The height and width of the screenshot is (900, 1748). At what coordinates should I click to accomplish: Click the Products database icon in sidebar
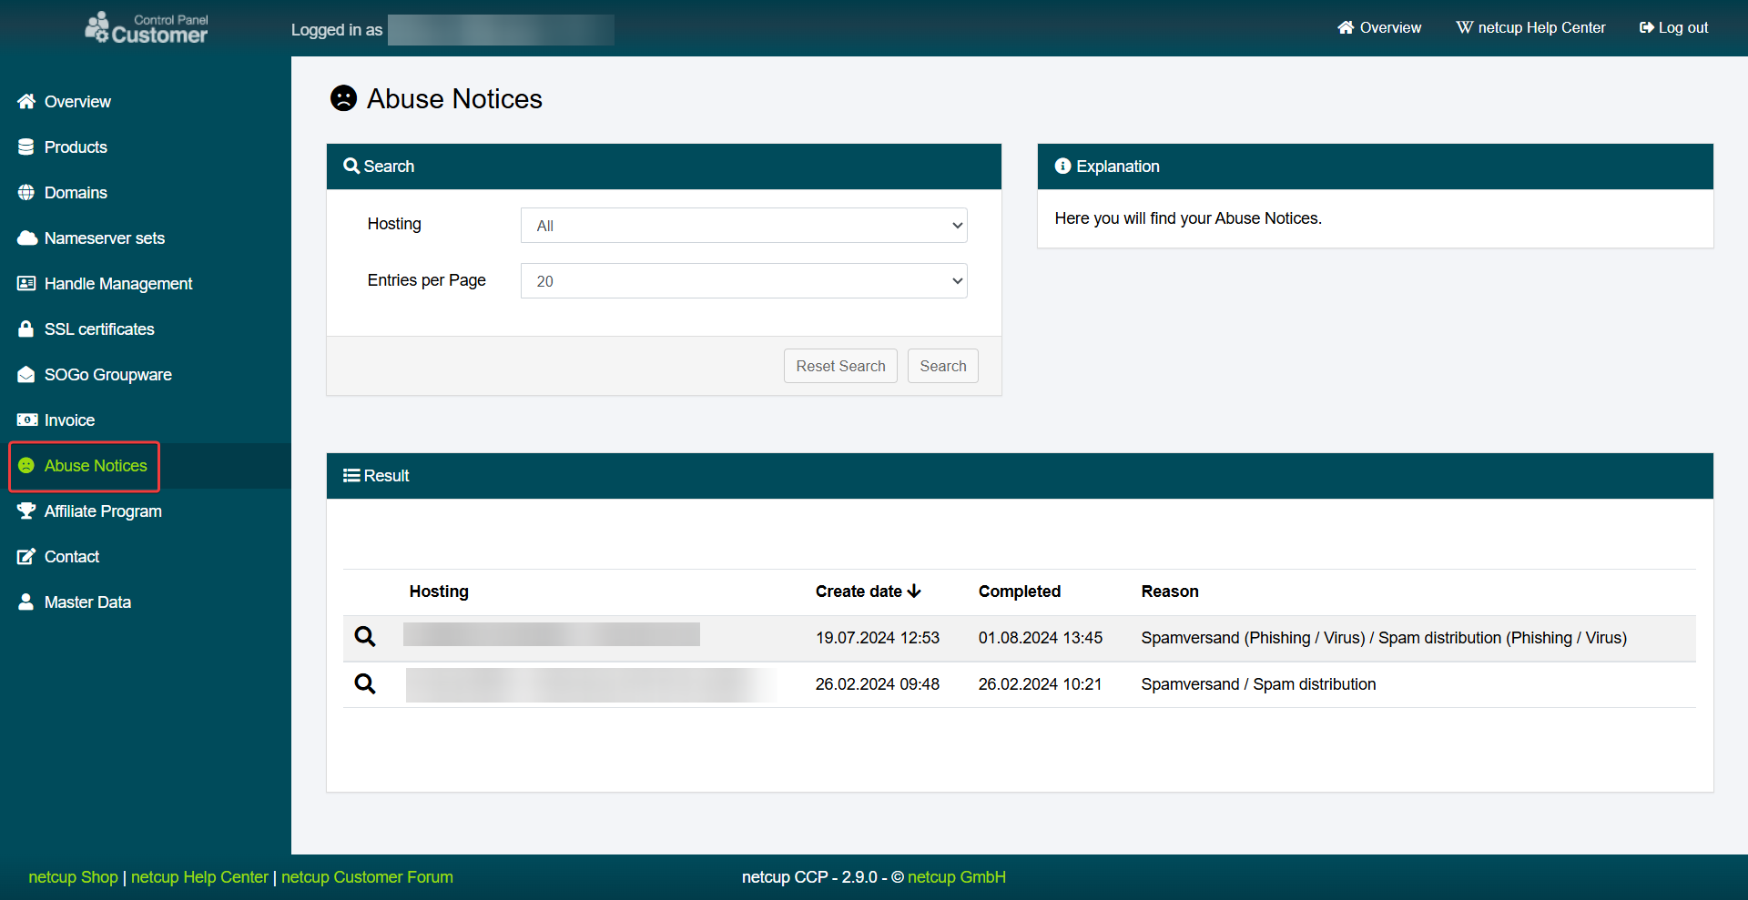[x=26, y=147]
